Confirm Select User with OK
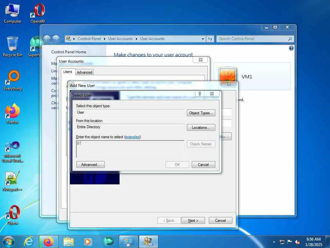The image size is (330, 248). (x=177, y=165)
